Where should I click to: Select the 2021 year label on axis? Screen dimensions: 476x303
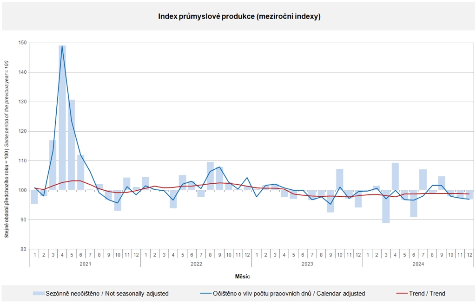click(86, 264)
